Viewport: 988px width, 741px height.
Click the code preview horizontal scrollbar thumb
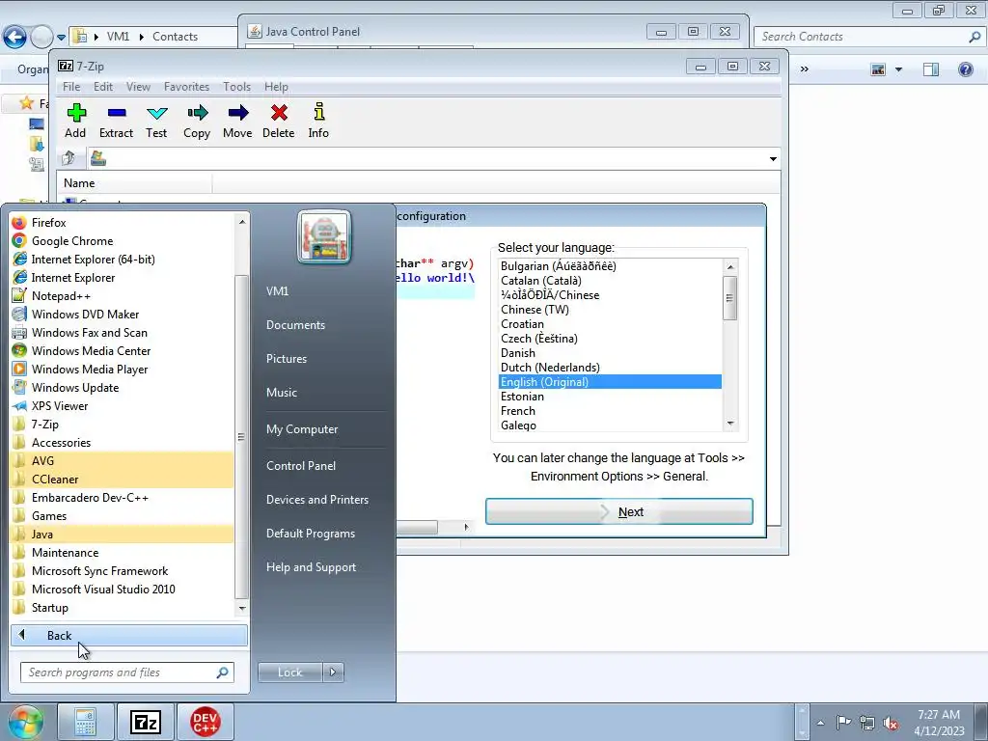pos(417,527)
